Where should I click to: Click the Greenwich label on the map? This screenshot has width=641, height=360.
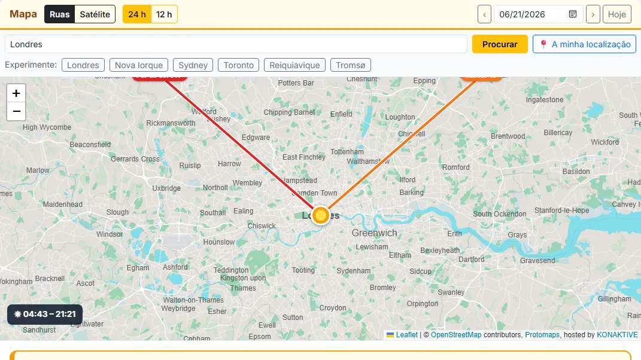375,233
